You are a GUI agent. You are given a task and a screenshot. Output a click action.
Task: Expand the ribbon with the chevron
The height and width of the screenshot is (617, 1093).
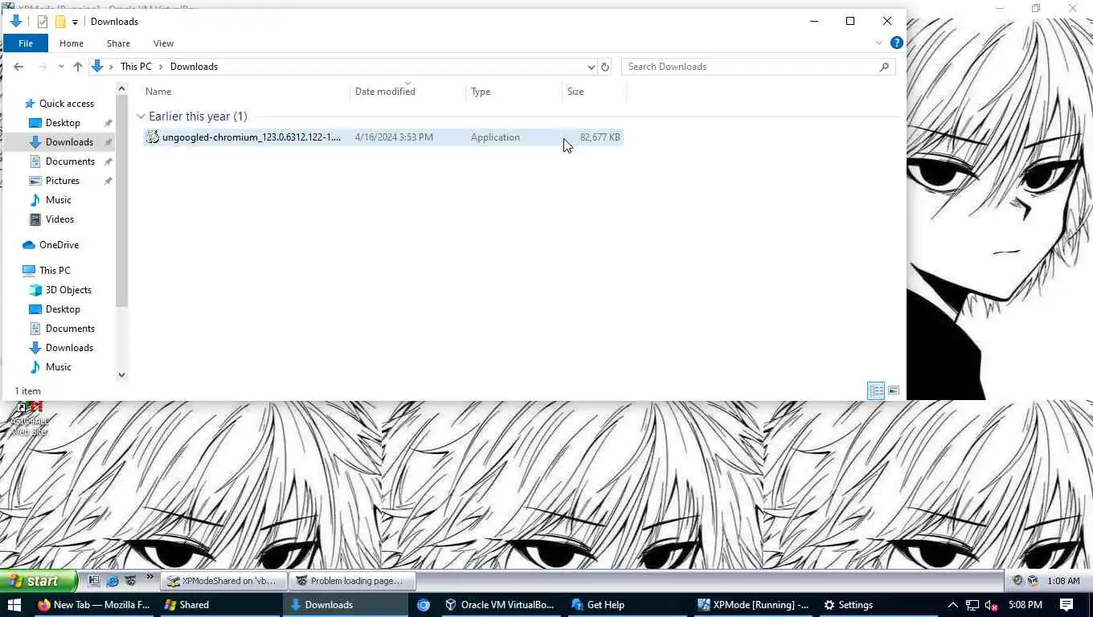coord(879,43)
